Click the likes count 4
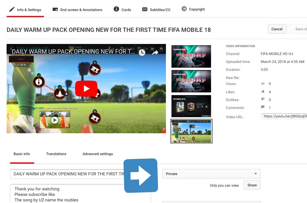 pyautogui.click(x=270, y=92)
